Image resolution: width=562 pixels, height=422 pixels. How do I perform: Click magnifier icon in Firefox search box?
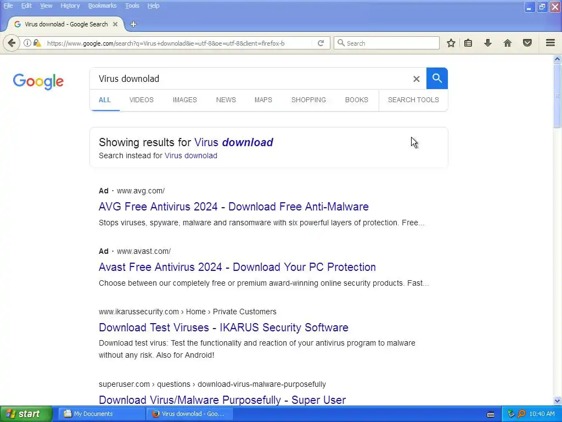(x=341, y=43)
